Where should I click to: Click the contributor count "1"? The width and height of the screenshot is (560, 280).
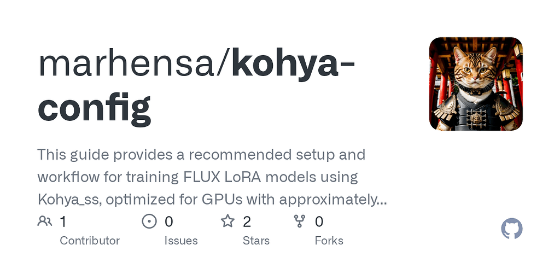tap(63, 221)
